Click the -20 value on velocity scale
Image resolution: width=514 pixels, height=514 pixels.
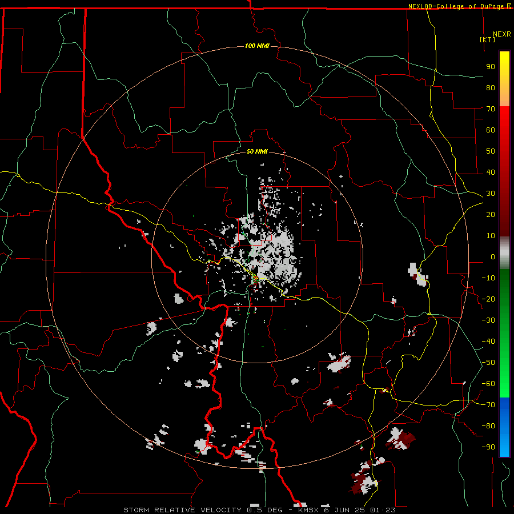tap(488, 299)
